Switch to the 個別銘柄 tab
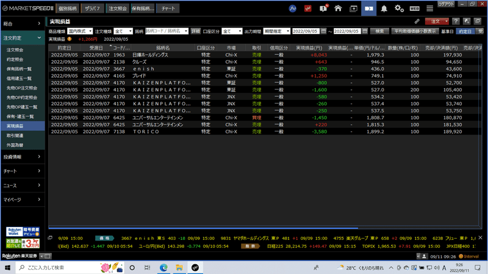The width and height of the screenshot is (488, 274). coord(68,9)
